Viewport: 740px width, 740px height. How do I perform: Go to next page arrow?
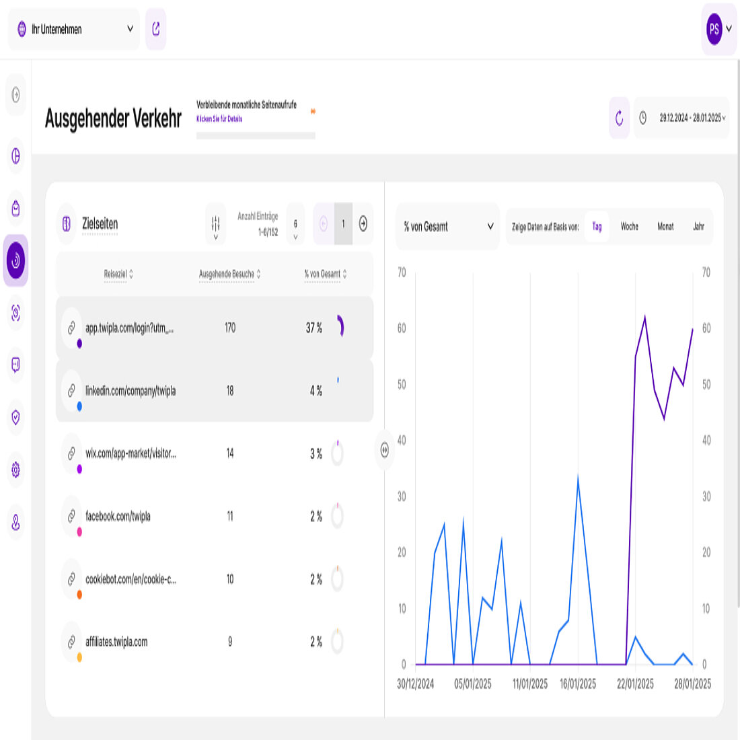point(363,224)
